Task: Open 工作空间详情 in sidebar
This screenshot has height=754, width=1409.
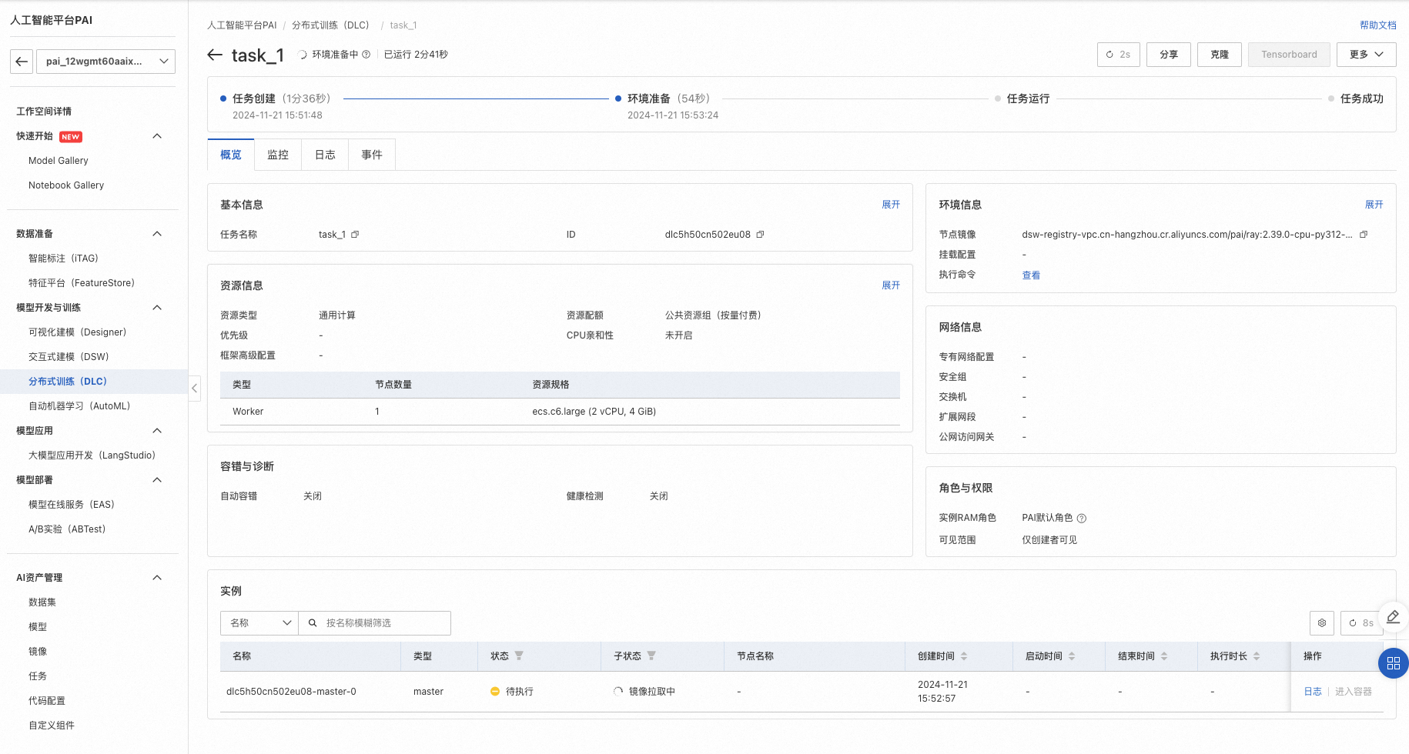Action: tap(44, 112)
